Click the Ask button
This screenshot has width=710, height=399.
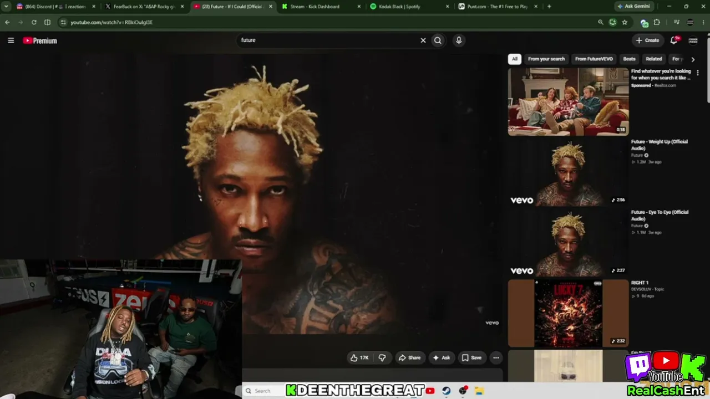point(441,358)
